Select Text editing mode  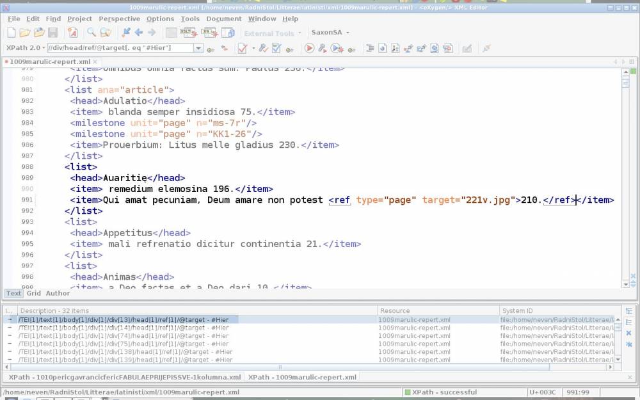coord(13,293)
